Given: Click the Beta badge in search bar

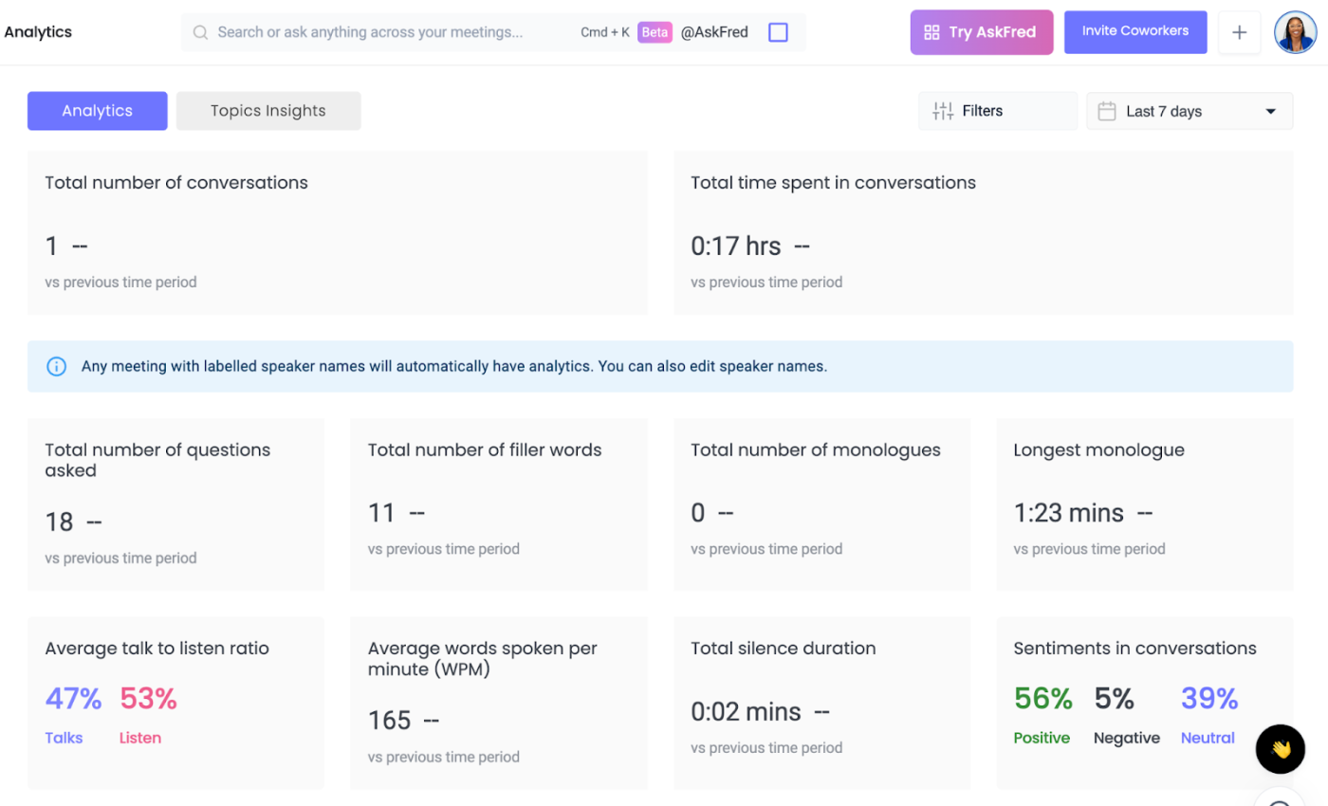Looking at the screenshot, I should [655, 32].
